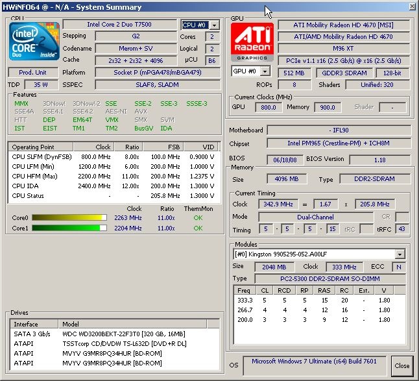Click the M96 XT codename field
419x381 pixels.
click(344, 49)
